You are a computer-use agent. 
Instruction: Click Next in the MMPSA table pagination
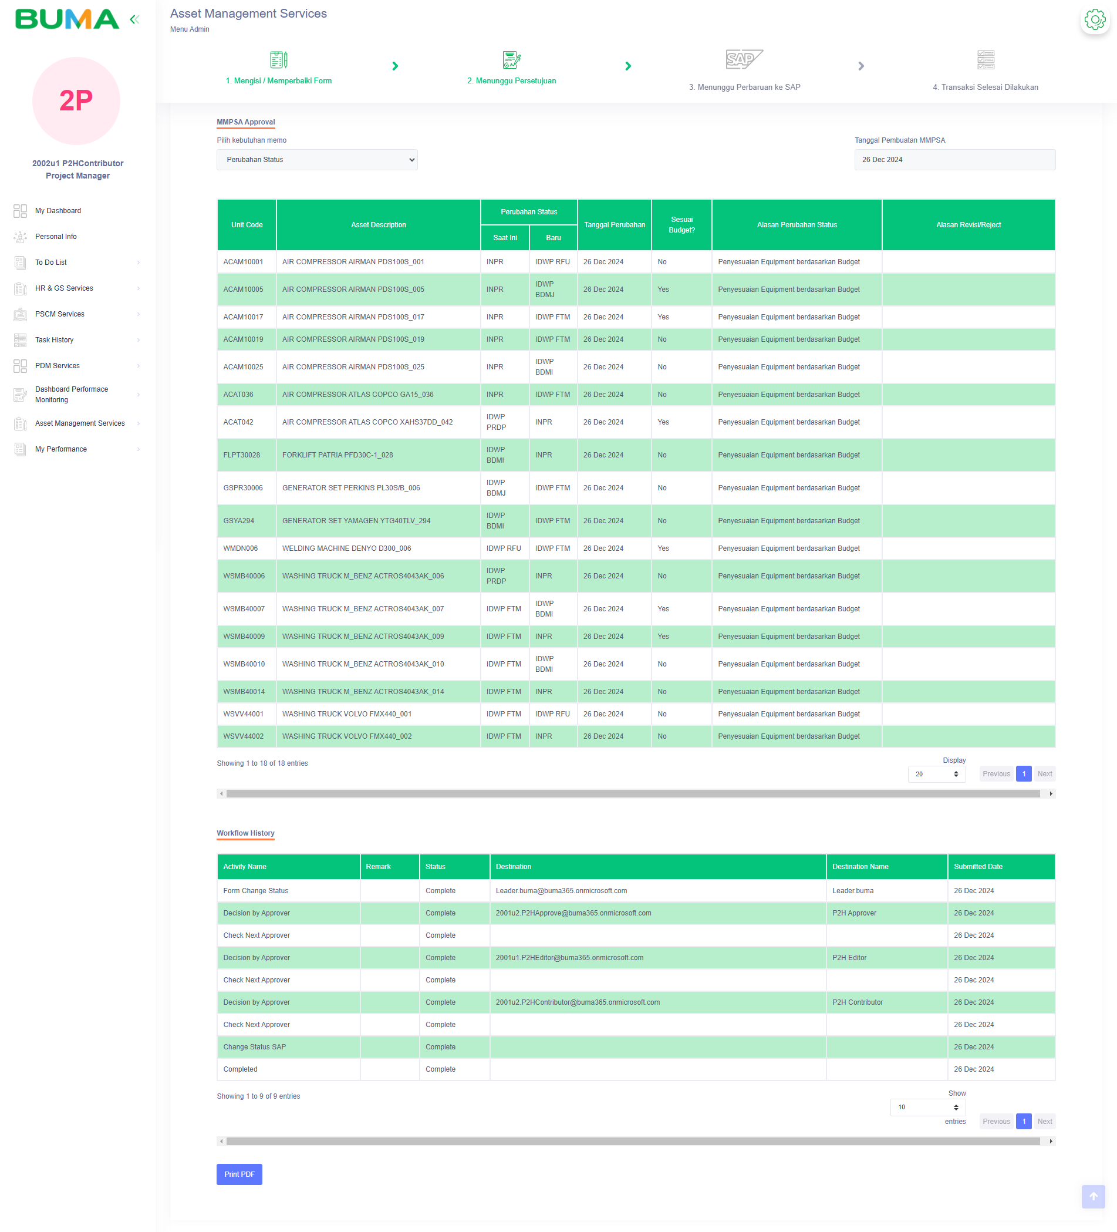point(1044,773)
